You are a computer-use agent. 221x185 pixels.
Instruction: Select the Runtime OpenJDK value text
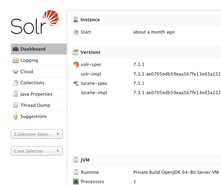[177, 172]
